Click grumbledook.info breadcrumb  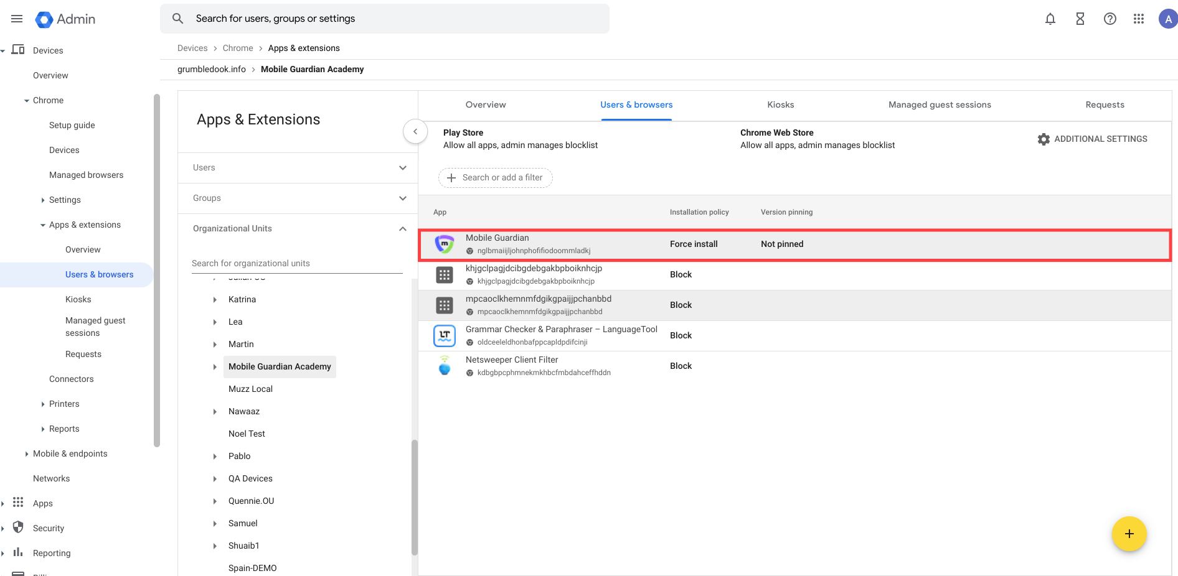[x=212, y=69]
